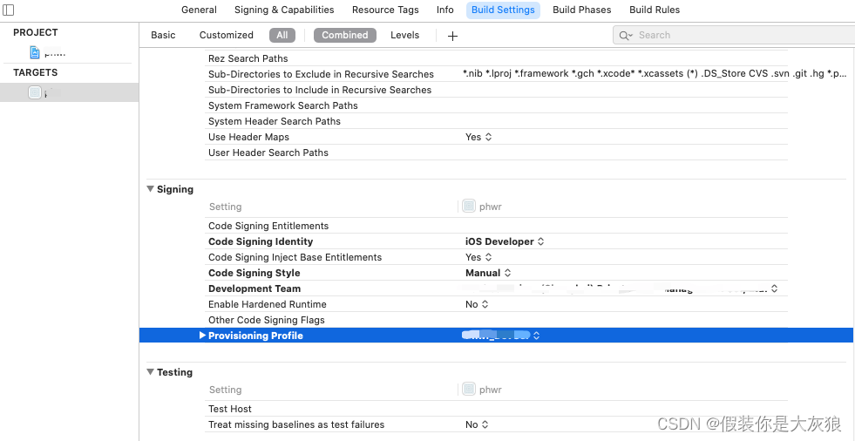Open Code Signing Identity iOS Developer dropdown

[x=505, y=241]
